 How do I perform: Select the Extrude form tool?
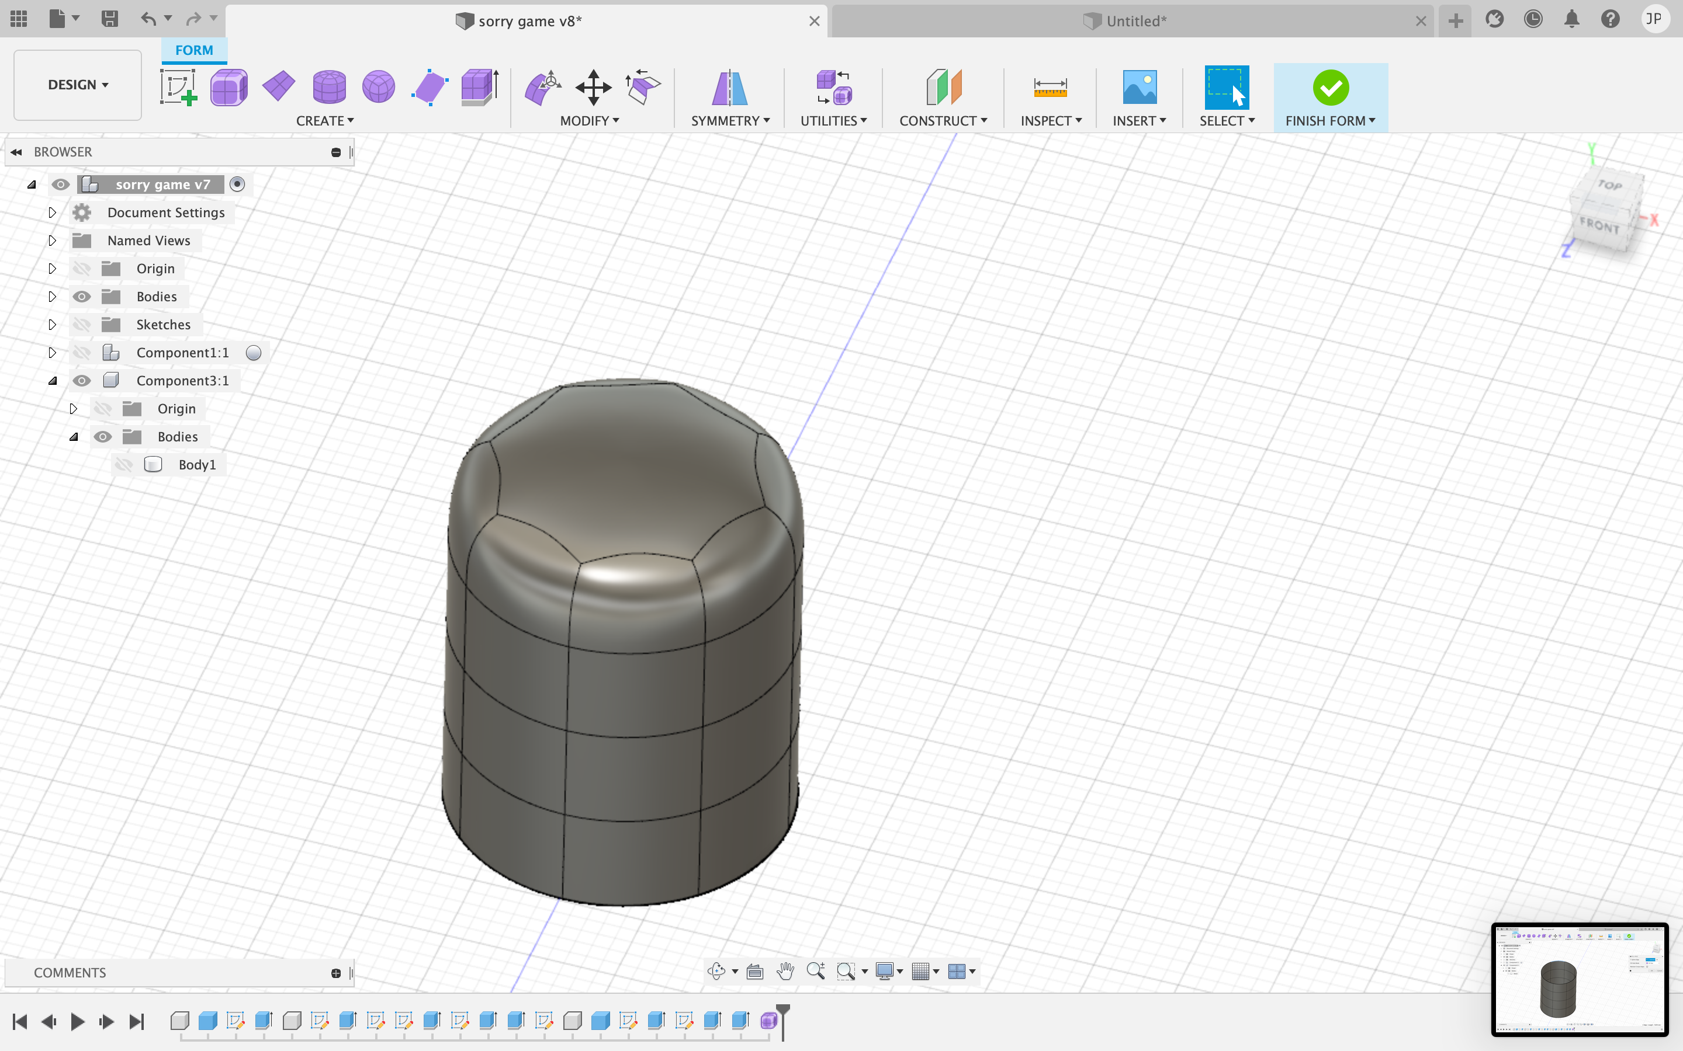480,88
